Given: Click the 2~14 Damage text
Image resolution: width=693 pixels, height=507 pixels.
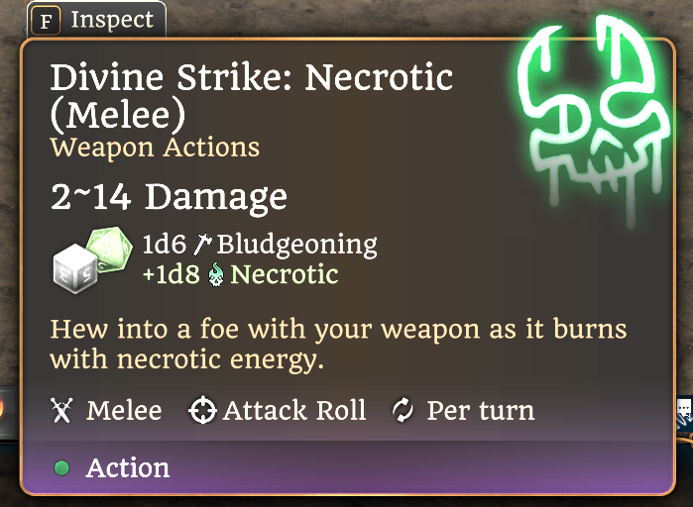Looking at the screenshot, I should click(170, 197).
